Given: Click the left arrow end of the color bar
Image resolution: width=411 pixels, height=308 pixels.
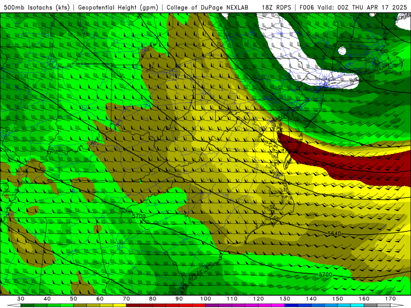Looking at the screenshot, I should (x=14, y=305).
